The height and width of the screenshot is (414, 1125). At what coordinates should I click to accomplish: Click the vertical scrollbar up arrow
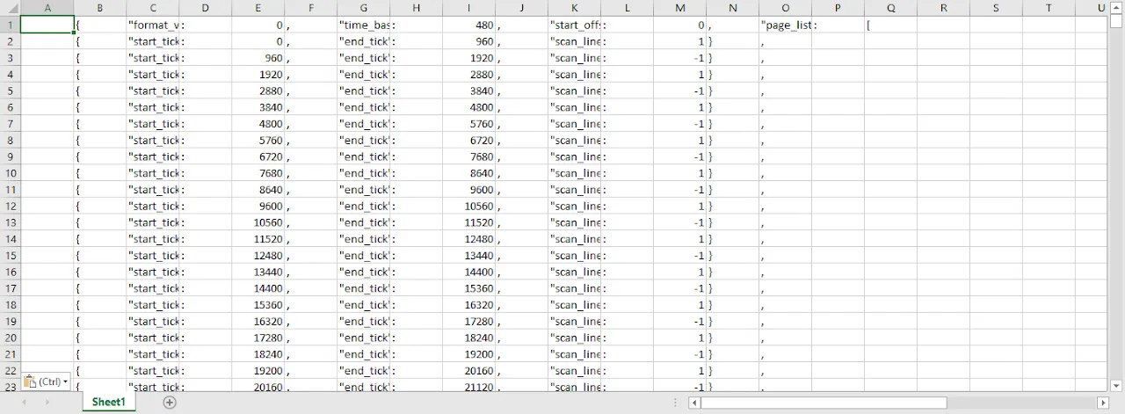coord(1116,8)
